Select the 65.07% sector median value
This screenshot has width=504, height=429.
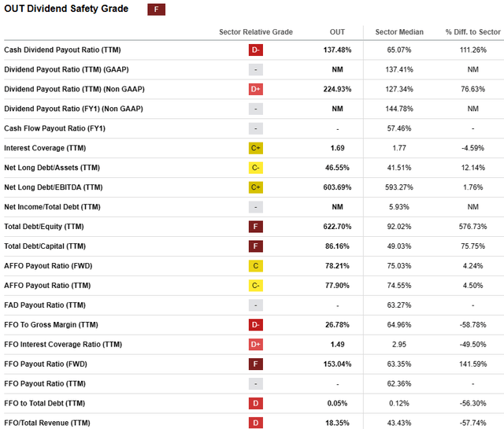[399, 50]
